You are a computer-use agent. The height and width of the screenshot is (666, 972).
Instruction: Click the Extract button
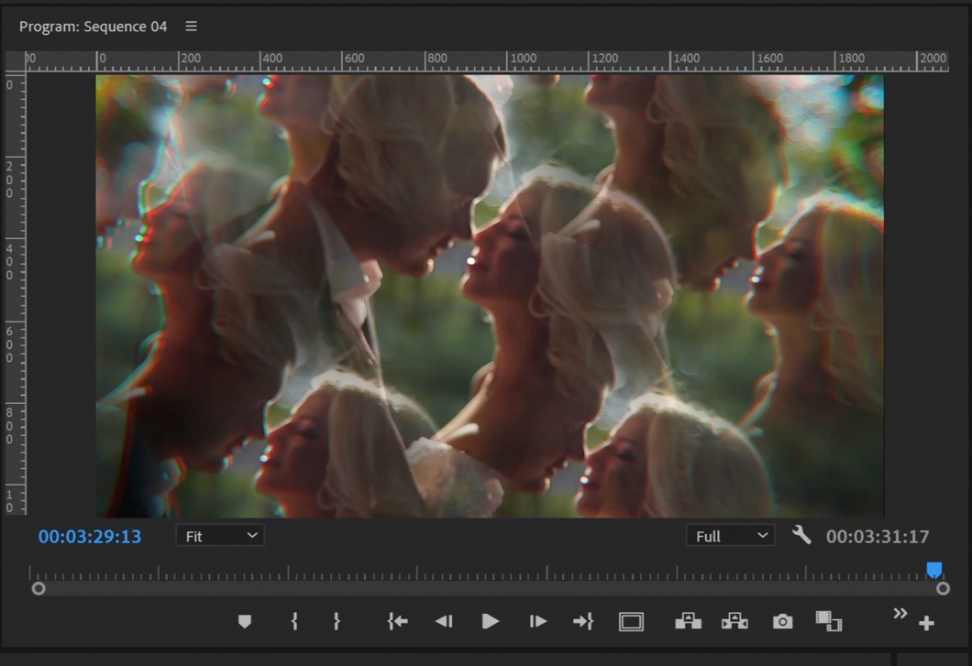tap(735, 621)
